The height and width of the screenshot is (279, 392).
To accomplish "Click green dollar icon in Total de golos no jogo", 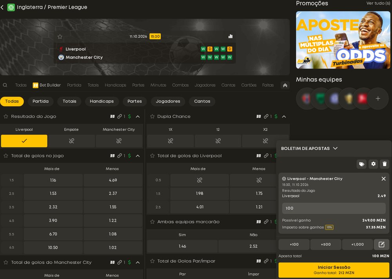I will (129, 156).
